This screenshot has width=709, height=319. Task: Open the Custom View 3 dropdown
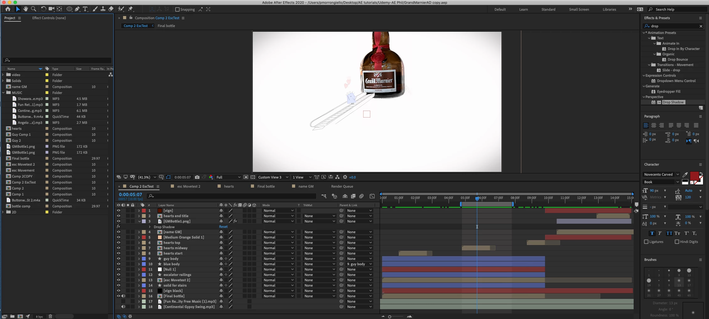click(273, 177)
